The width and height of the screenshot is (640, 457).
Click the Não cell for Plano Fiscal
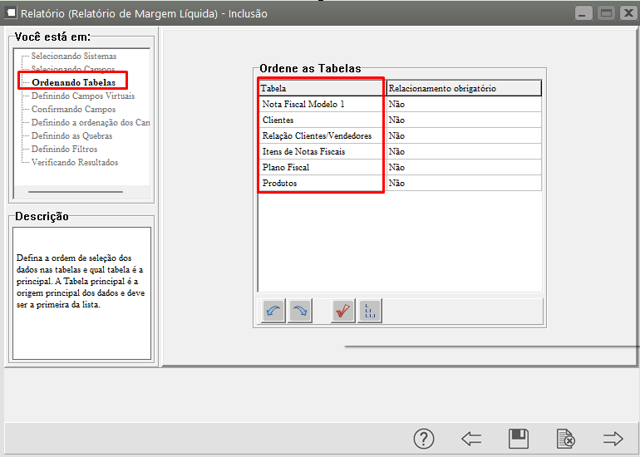(463, 167)
